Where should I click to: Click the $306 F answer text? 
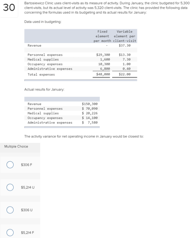pyautogui.click(x=27, y=165)
